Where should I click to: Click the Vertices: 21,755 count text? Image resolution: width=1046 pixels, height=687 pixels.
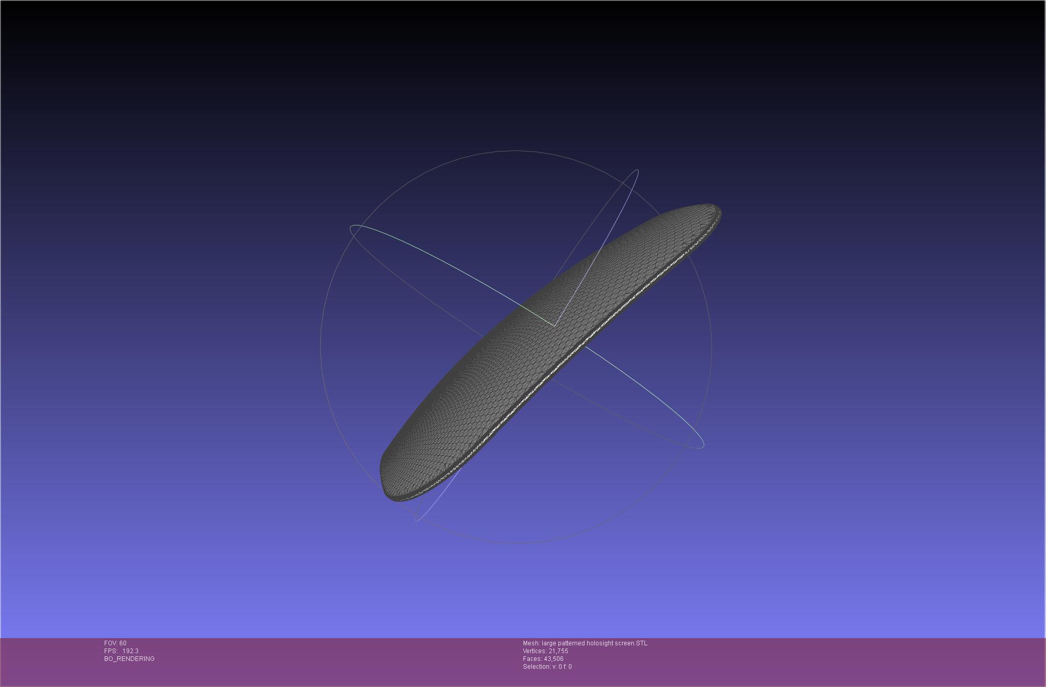[545, 651]
